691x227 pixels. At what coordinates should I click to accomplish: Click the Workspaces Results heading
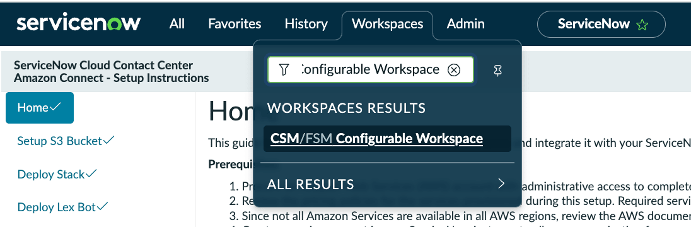point(346,108)
